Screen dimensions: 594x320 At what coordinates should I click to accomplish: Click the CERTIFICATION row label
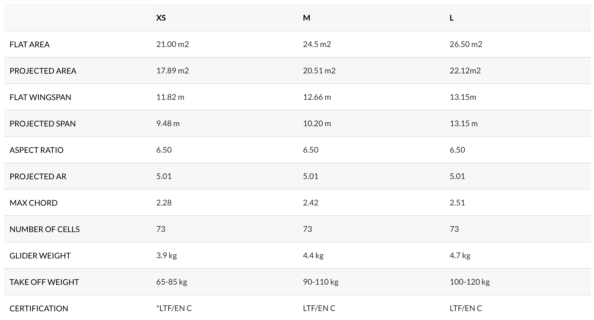tap(39, 308)
